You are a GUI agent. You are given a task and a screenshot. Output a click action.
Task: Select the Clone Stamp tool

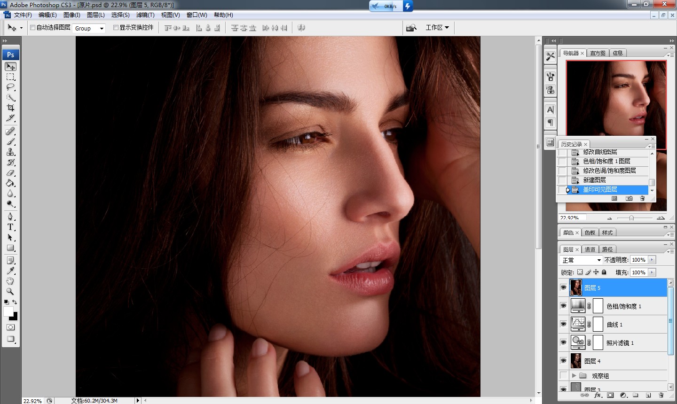click(10, 152)
